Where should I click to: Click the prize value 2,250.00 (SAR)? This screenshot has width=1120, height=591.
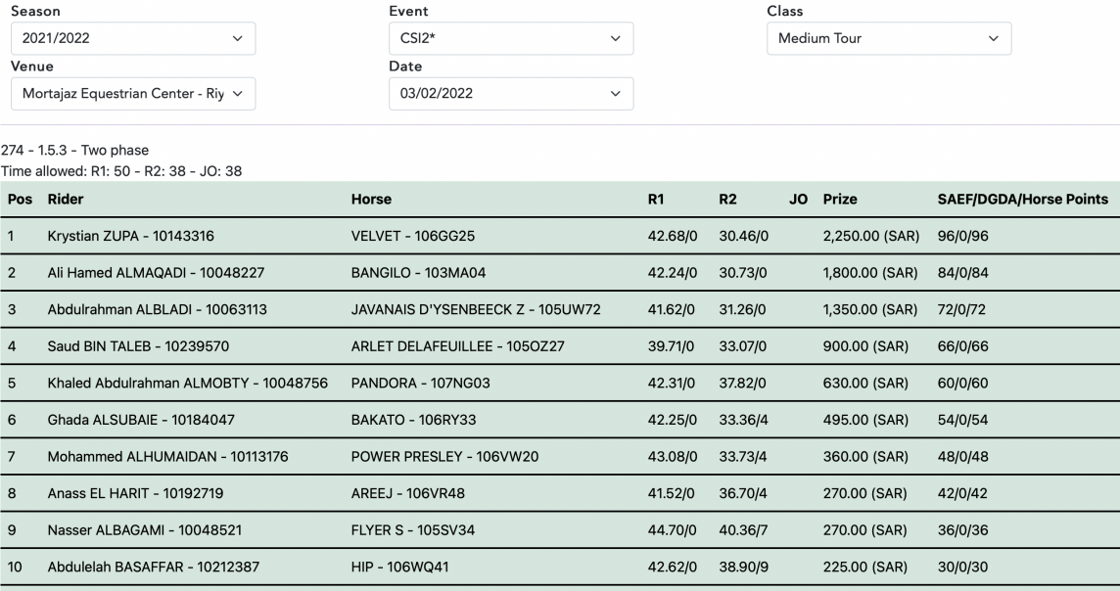click(x=871, y=236)
